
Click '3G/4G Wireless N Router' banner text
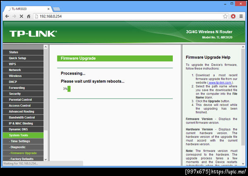pyautogui.click(x=209, y=32)
